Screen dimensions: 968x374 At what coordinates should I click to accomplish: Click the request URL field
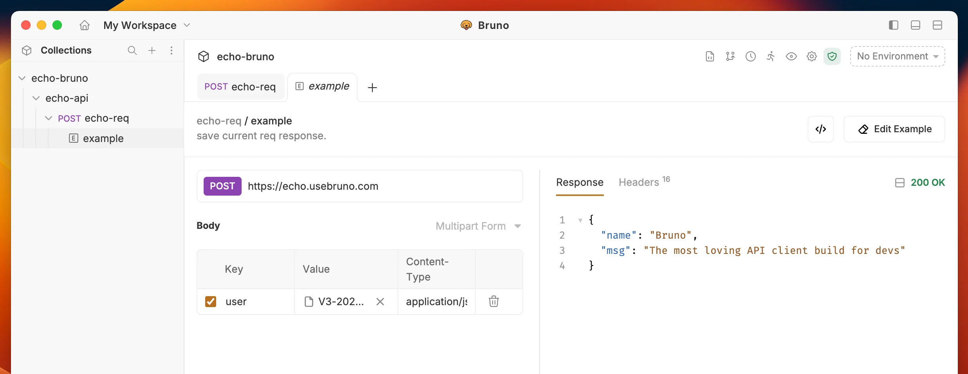click(359, 186)
